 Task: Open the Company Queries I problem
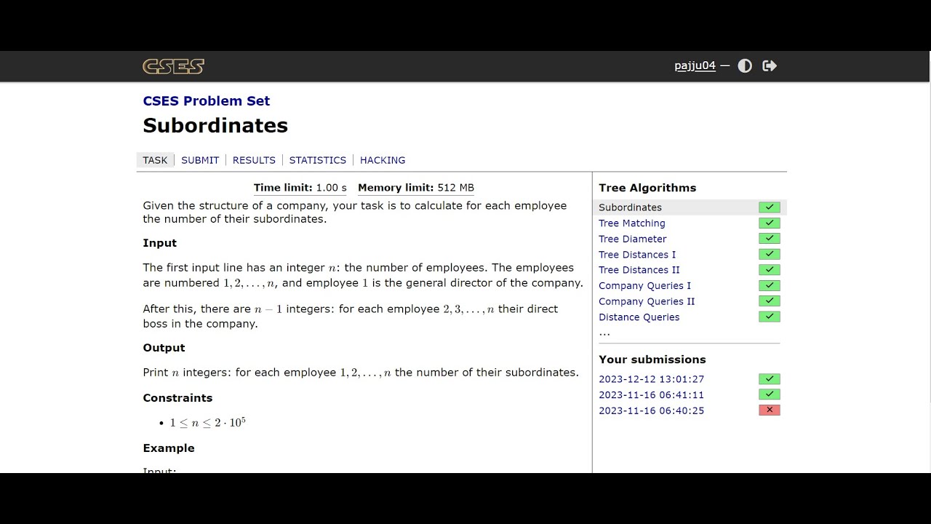645,286
